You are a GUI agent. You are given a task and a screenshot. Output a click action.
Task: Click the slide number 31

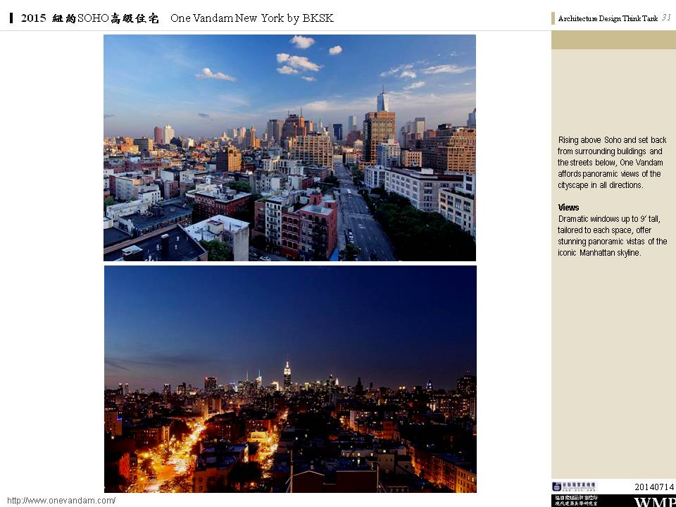[666, 18]
